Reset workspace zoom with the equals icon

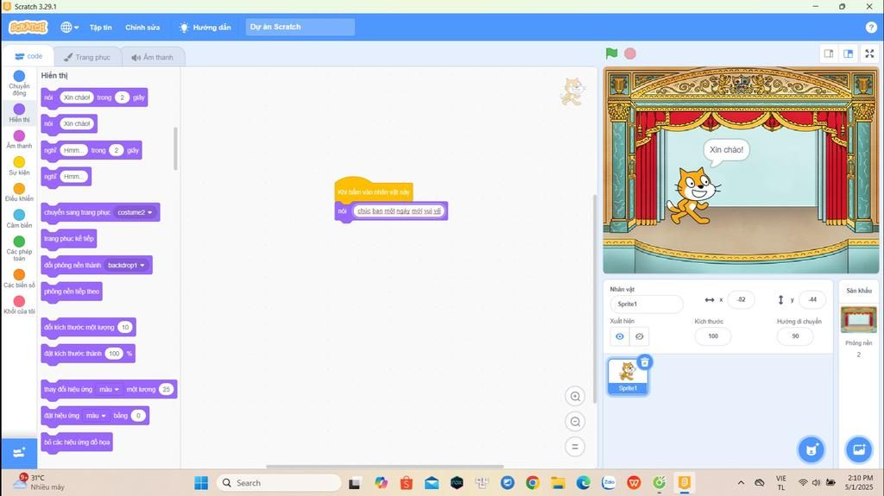[575, 447]
